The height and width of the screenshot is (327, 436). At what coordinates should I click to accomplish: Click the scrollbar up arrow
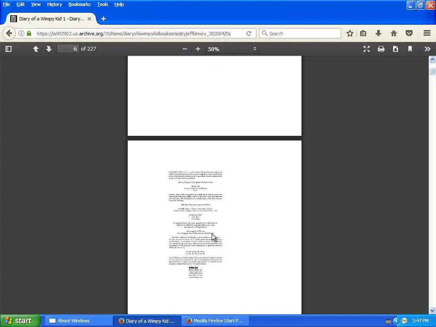(x=432, y=59)
